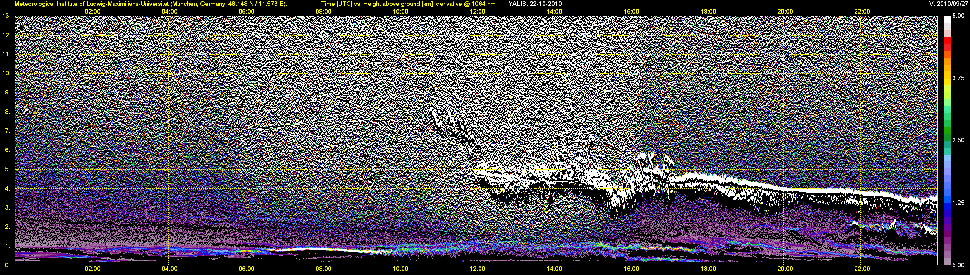Click the 02:00 label on the lower time axis
This screenshot has width=970, height=275.
pos(92,269)
